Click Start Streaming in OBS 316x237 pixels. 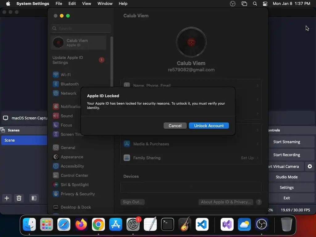(x=291, y=142)
